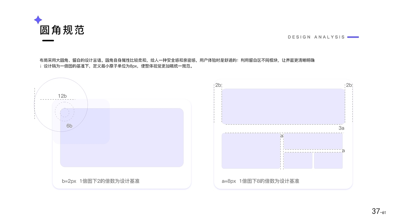Click the large rounded rectangle in the left card
Viewport: 394px width, 222px height.
tap(122, 137)
